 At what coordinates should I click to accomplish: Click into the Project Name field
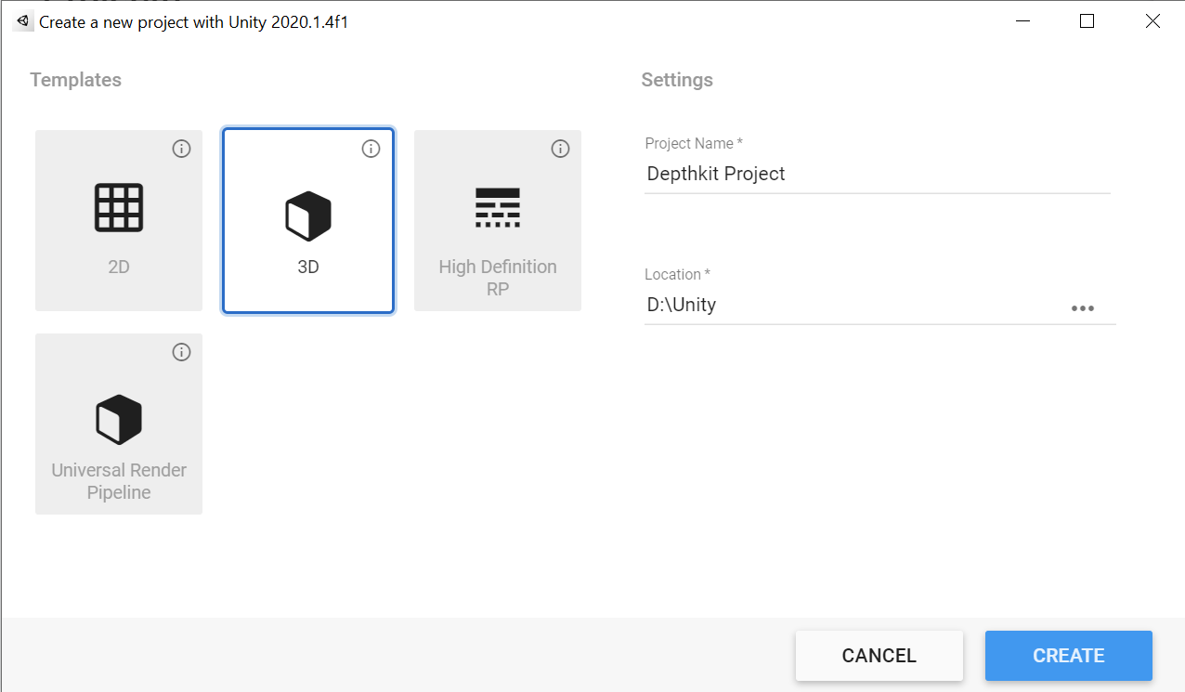[876, 174]
